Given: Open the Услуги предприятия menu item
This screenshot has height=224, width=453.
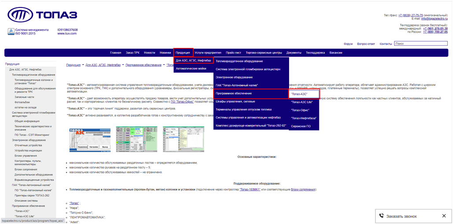Looking at the screenshot, I should [208, 53].
